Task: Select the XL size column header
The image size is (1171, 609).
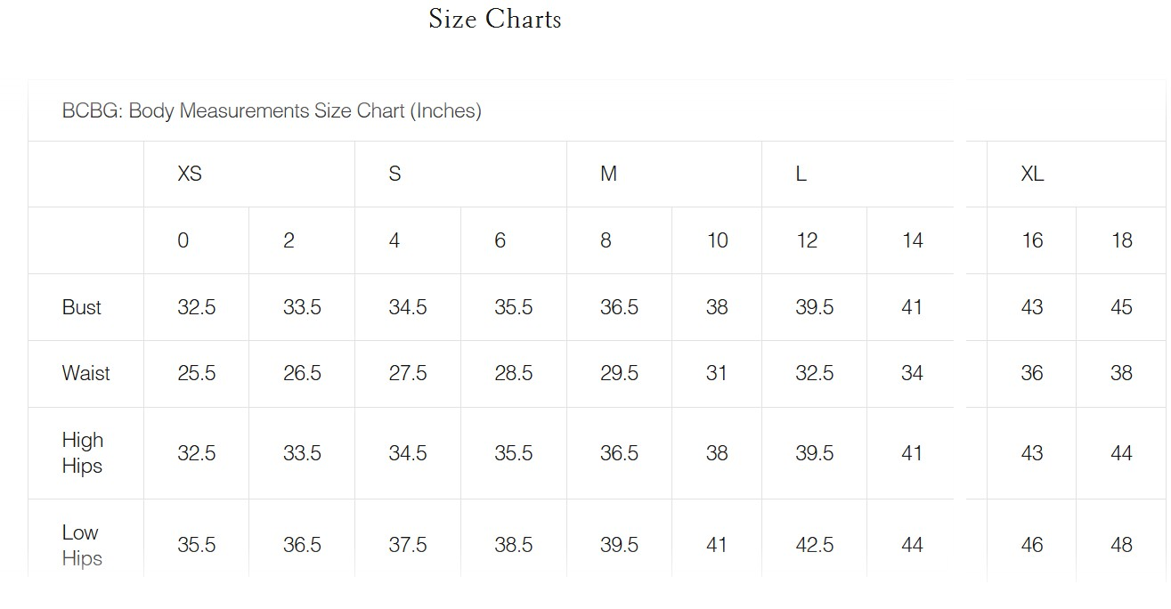Action: pyautogui.click(x=1032, y=175)
